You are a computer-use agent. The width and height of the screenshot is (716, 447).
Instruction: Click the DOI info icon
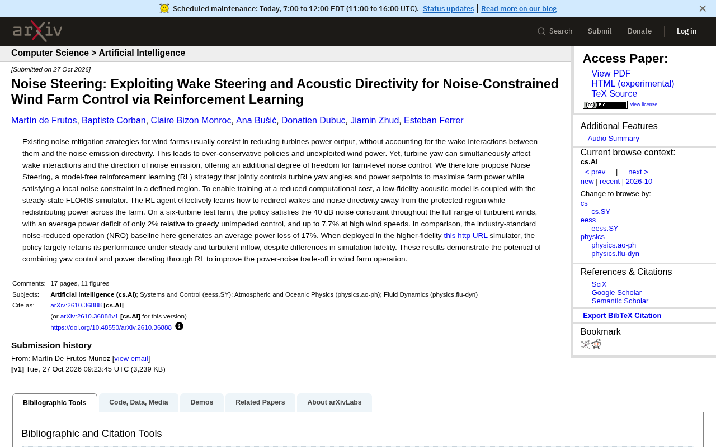pos(179,326)
